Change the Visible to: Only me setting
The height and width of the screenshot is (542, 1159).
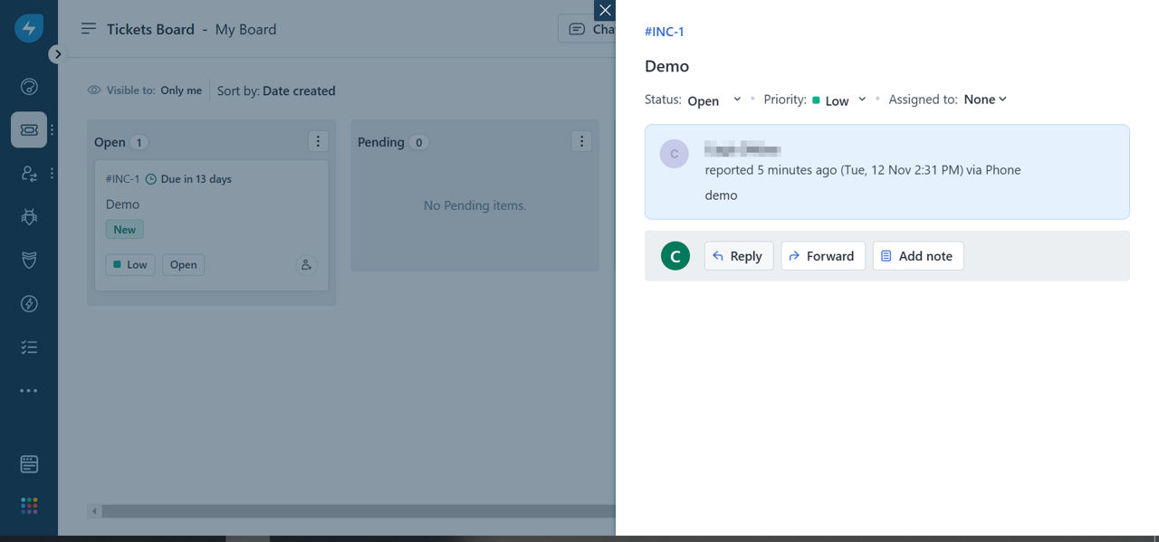pos(145,90)
